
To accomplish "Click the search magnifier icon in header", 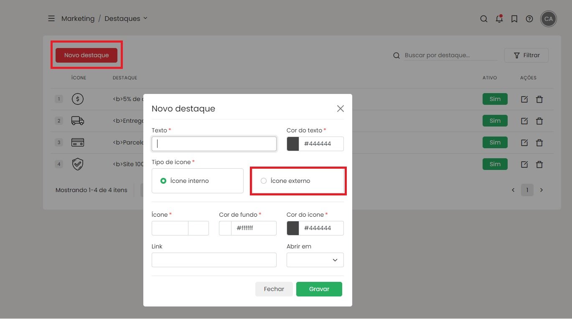I will [x=484, y=19].
